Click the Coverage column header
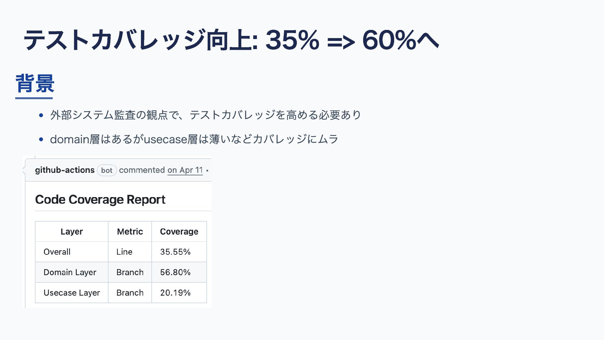This screenshot has width=604, height=340. (x=179, y=231)
